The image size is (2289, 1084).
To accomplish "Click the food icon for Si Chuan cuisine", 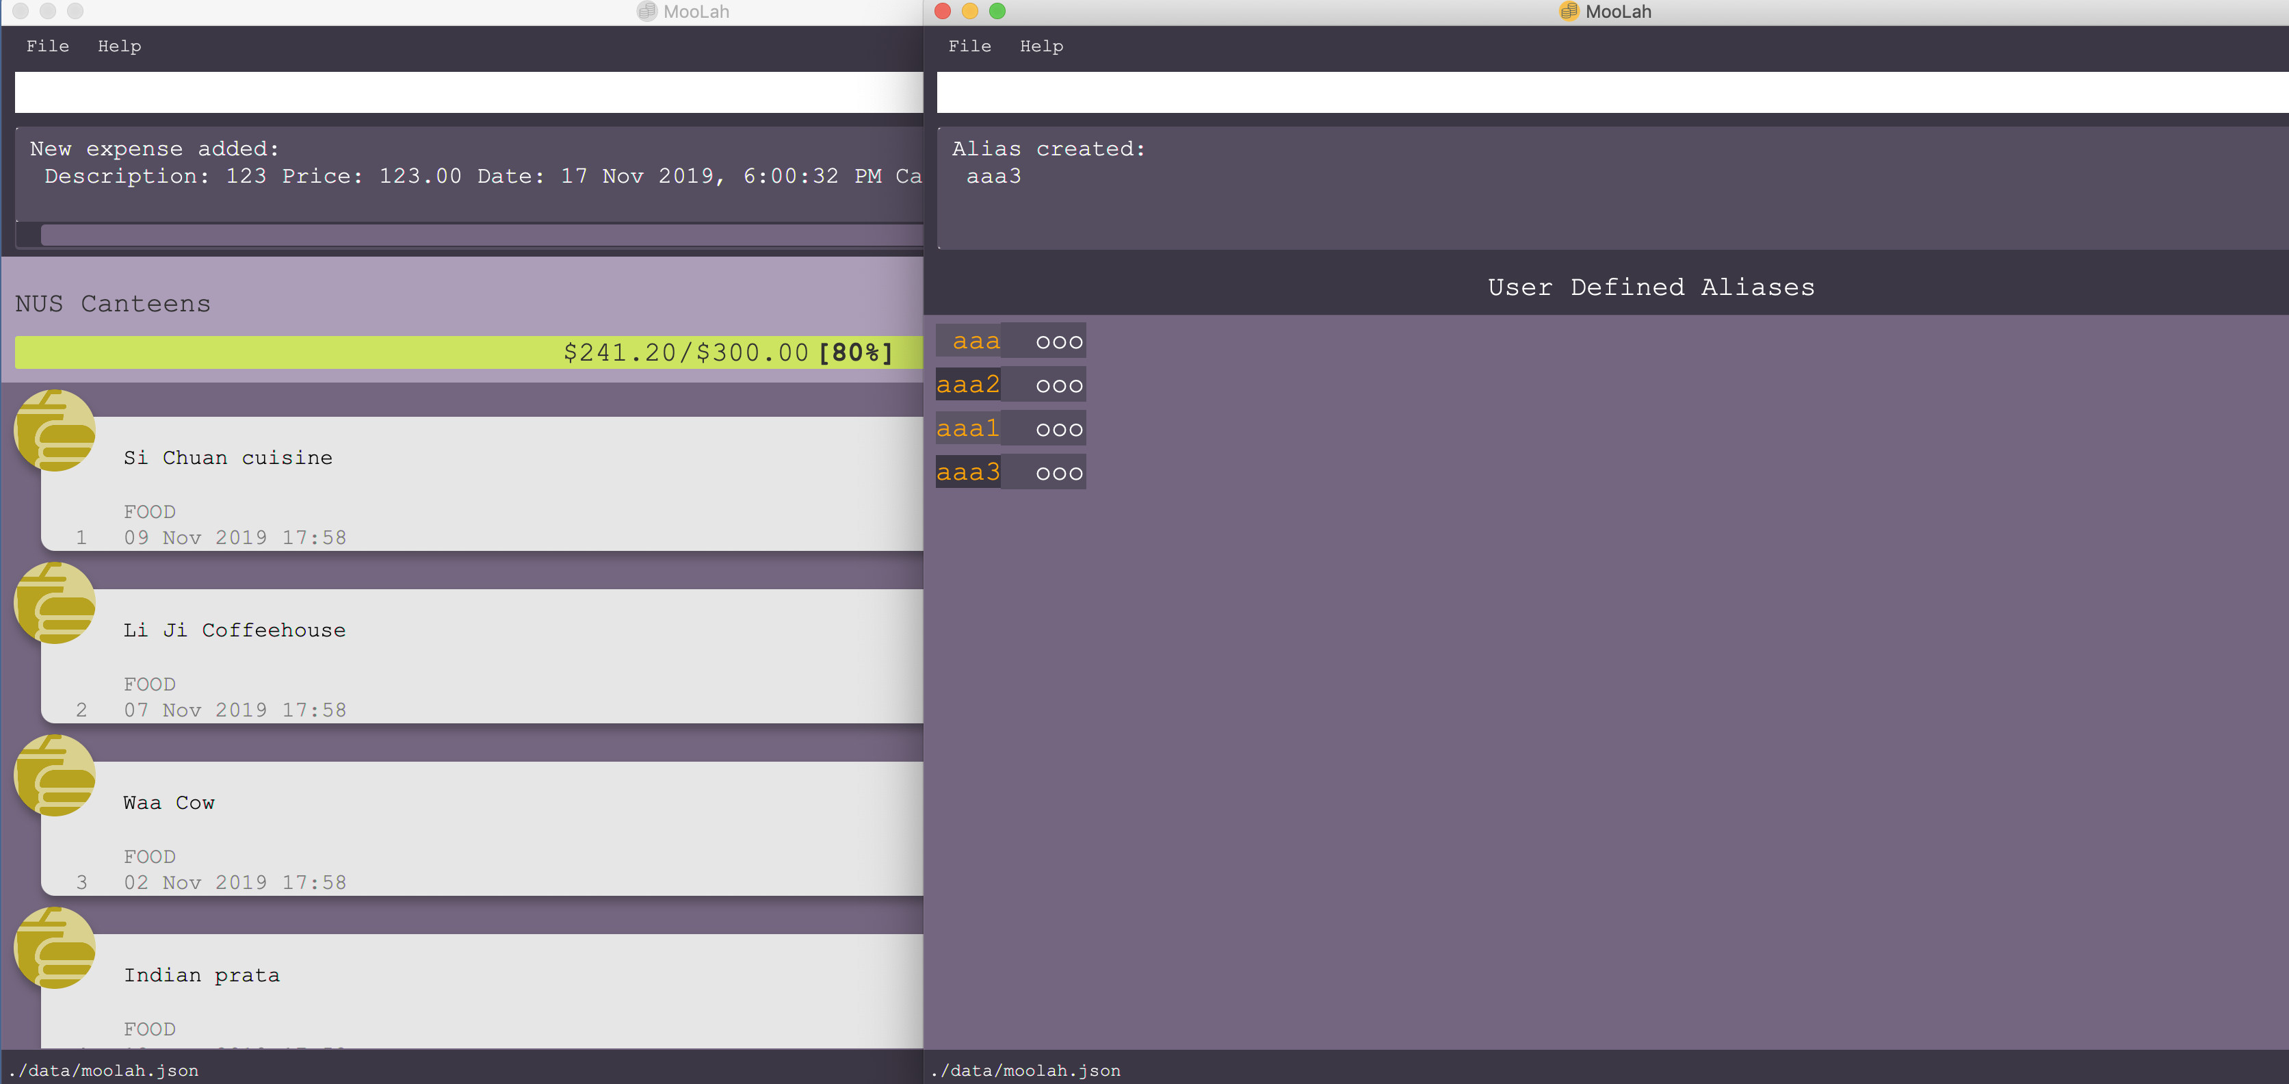I will 55,431.
